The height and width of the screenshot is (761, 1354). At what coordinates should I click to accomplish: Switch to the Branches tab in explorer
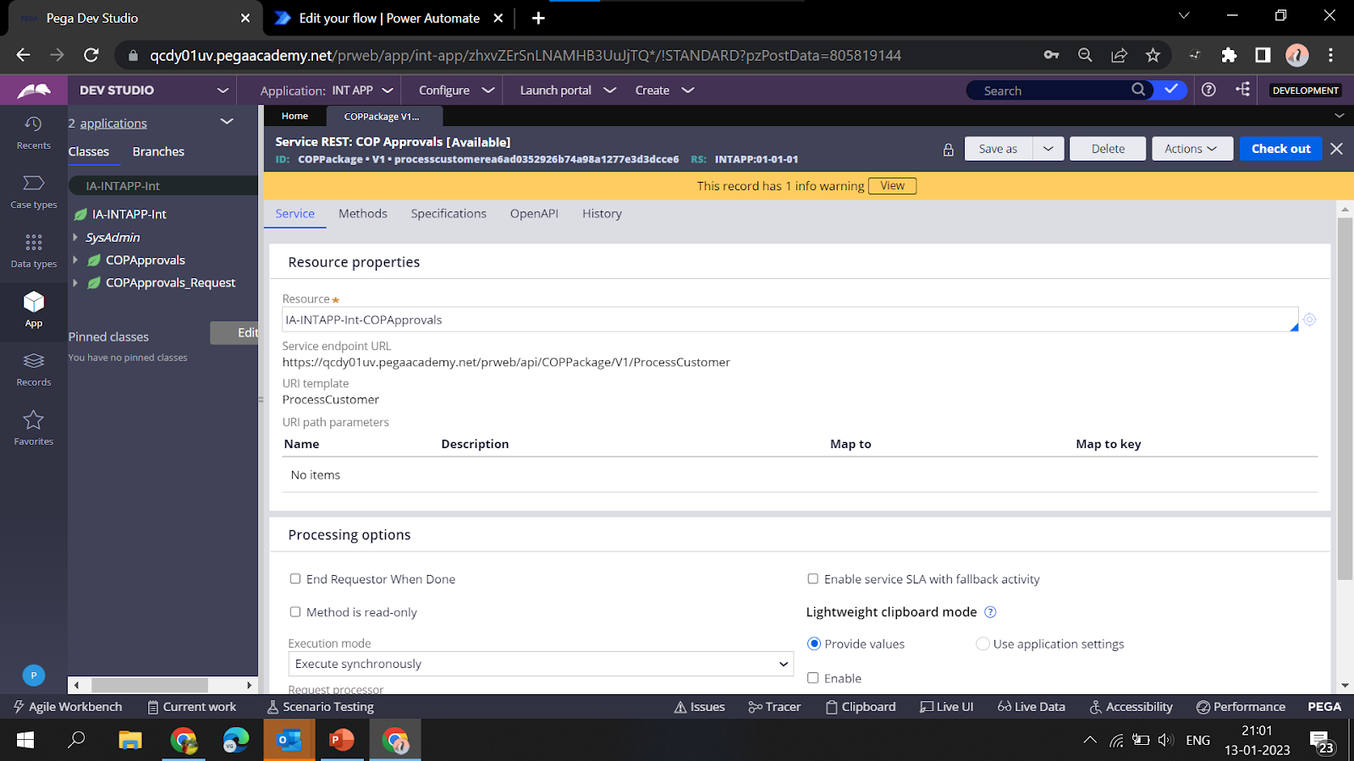[158, 152]
